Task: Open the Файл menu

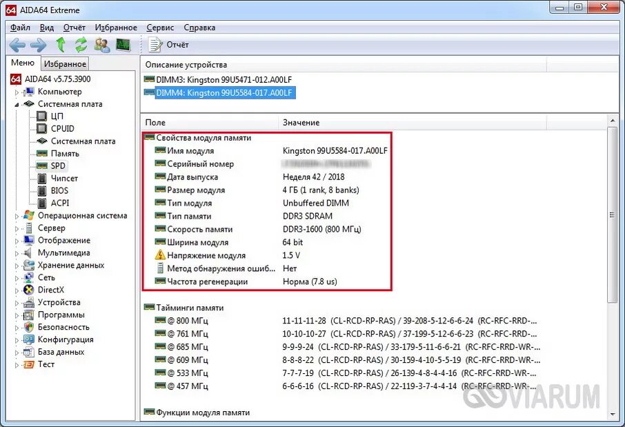Action: [x=20, y=28]
